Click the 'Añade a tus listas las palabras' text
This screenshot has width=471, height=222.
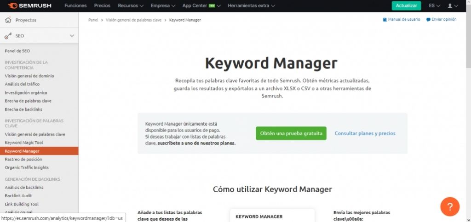(170, 212)
